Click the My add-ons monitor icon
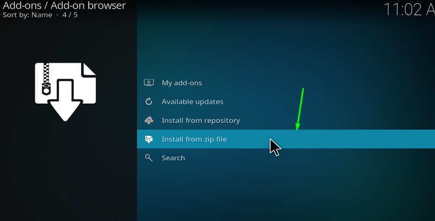The image size is (435, 221). coord(148,83)
